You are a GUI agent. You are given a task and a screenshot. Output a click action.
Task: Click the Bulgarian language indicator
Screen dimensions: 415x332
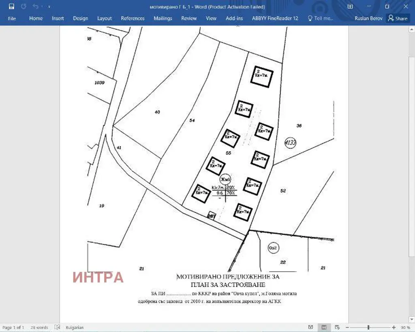pyautogui.click(x=75, y=327)
